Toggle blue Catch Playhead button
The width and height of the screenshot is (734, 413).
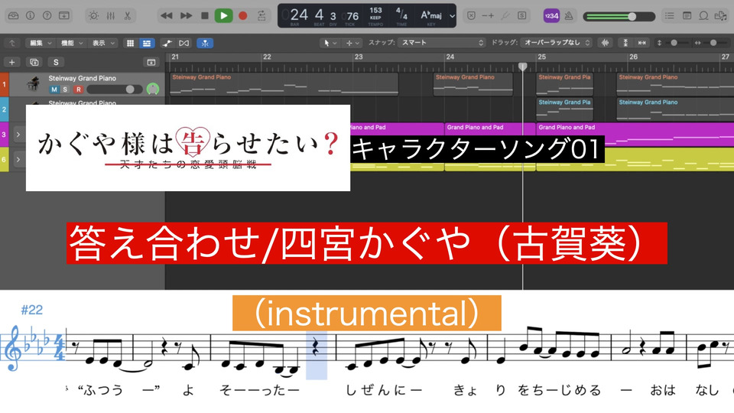pos(205,43)
